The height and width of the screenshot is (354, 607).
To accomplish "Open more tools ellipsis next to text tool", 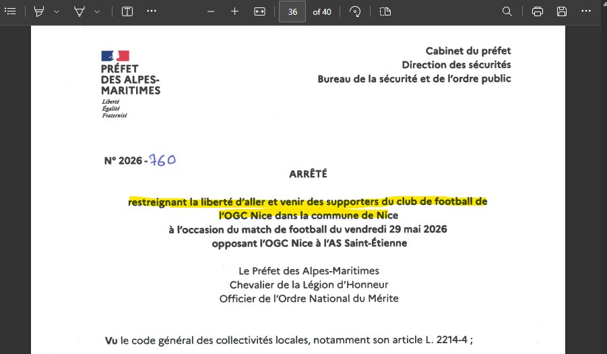I will (152, 11).
